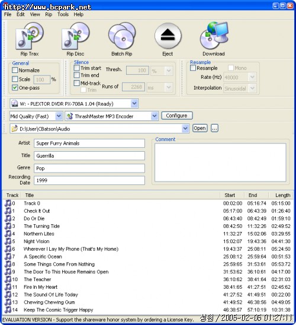Click the Open folder button
Viewport: 296px width, 325px height.
pyautogui.click(x=200, y=128)
